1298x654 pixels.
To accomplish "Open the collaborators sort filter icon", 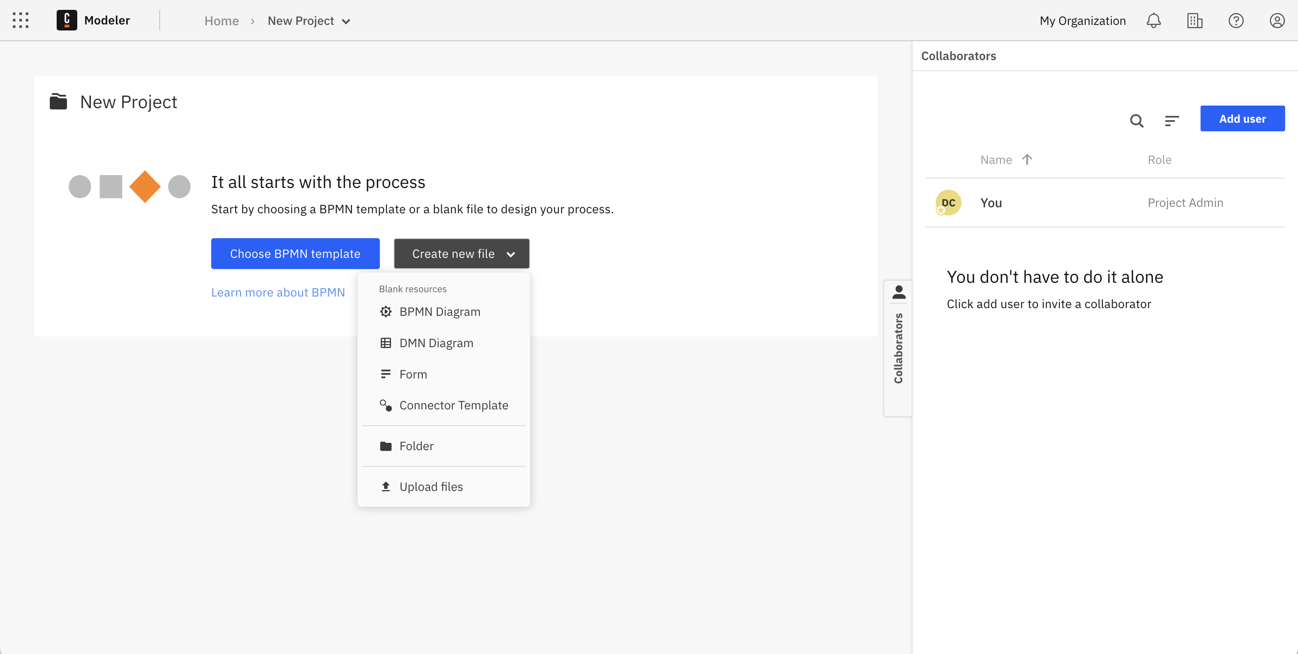I will pos(1171,121).
